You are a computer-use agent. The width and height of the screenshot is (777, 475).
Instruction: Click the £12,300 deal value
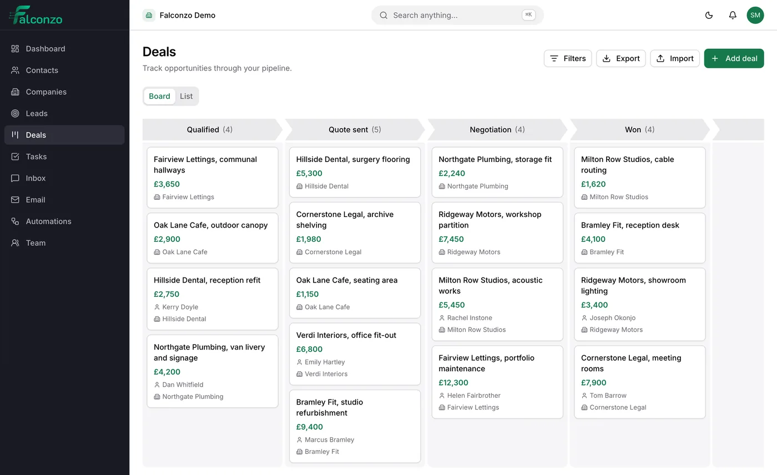(453, 382)
